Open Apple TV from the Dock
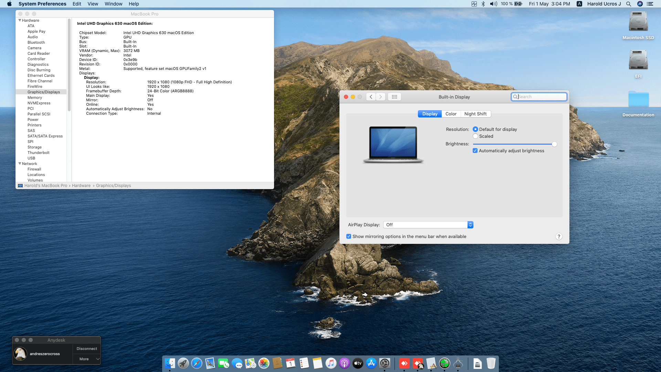Viewport: 661px width, 372px height. (358, 363)
